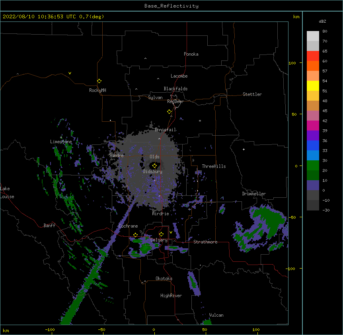Click the Innisfail city label
This screenshot has height=335, width=343.
166,130
